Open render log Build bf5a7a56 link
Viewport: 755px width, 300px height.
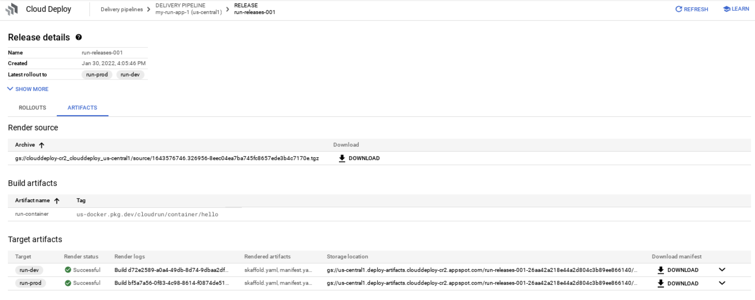tap(171, 283)
